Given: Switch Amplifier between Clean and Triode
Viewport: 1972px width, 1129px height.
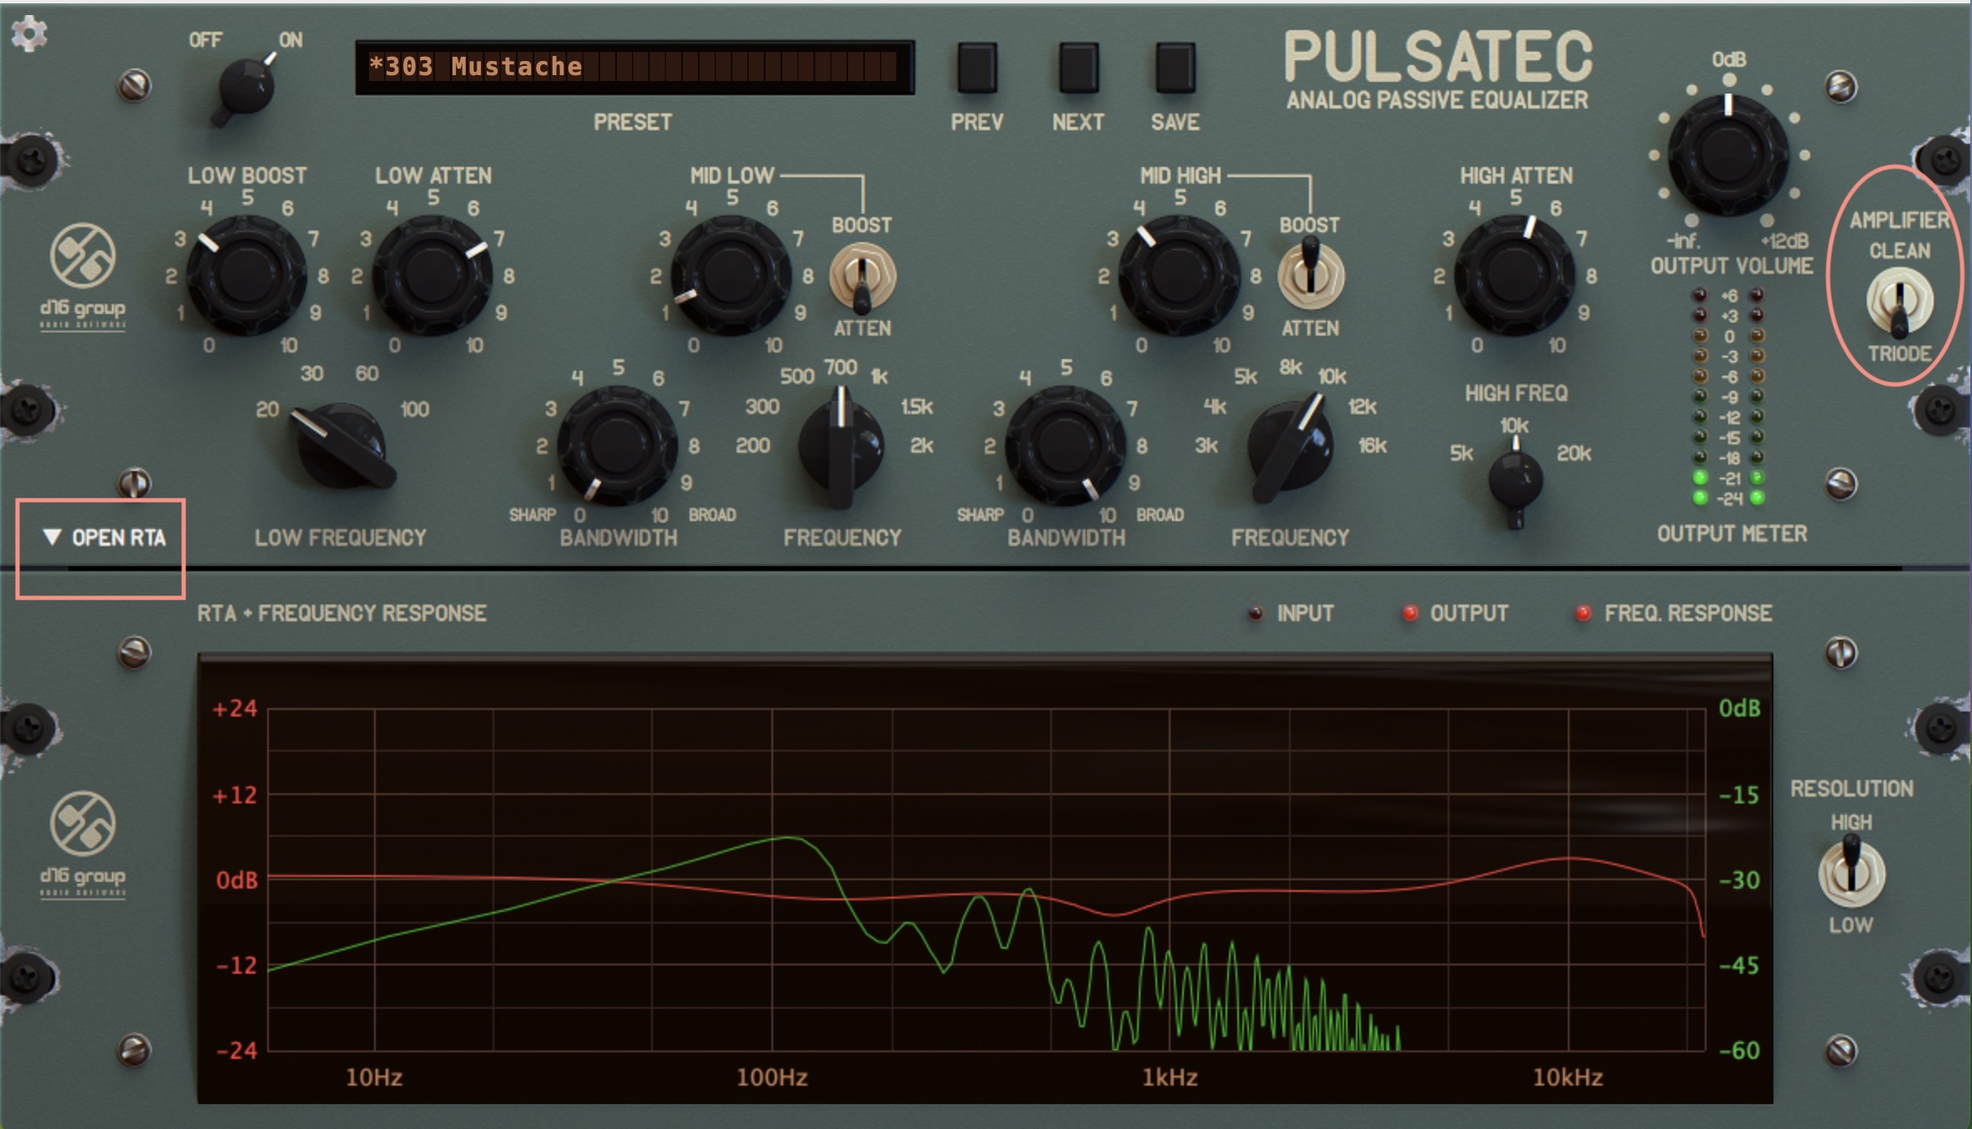Looking at the screenshot, I should [x=1899, y=302].
